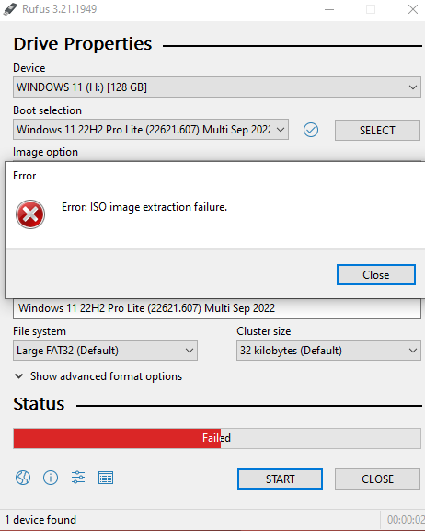The width and height of the screenshot is (425, 531).
Task: Open settings sliders icon
Action: [78, 478]
